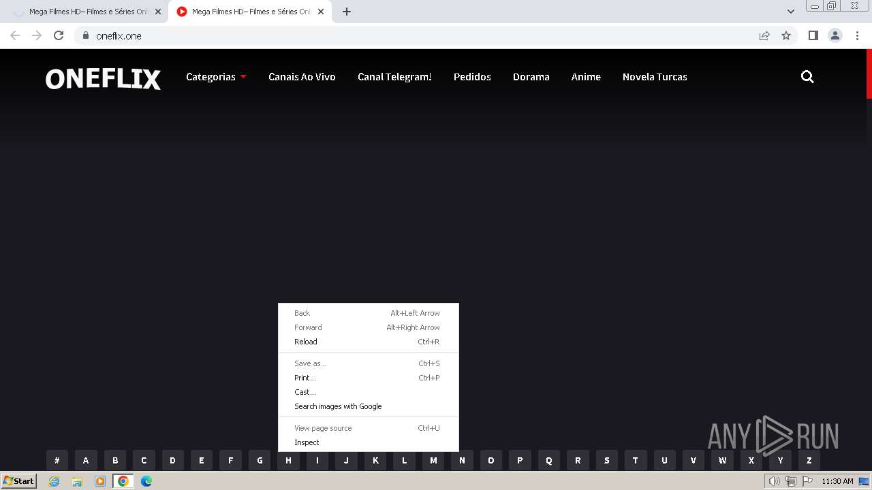This screenshot has width=872, height=490.
Task: Open the Windows Start menu
Action: (x=19, y=481)
